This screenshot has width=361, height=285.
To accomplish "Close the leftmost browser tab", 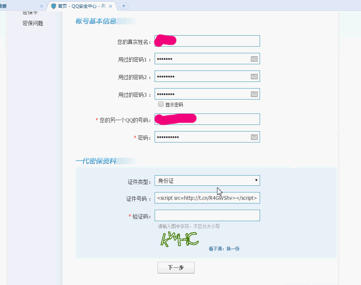I will [x=41, y=6].
